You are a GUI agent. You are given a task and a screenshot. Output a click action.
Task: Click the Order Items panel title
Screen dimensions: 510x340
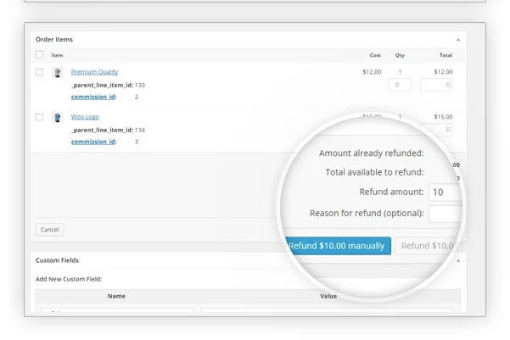click(x=54, y=39)
